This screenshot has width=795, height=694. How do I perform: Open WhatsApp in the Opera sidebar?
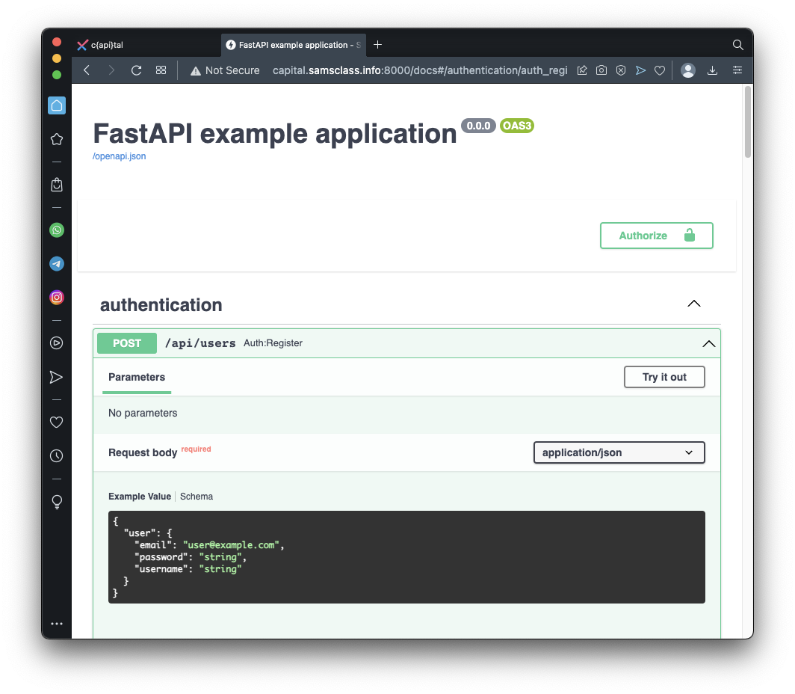[57, 230]
